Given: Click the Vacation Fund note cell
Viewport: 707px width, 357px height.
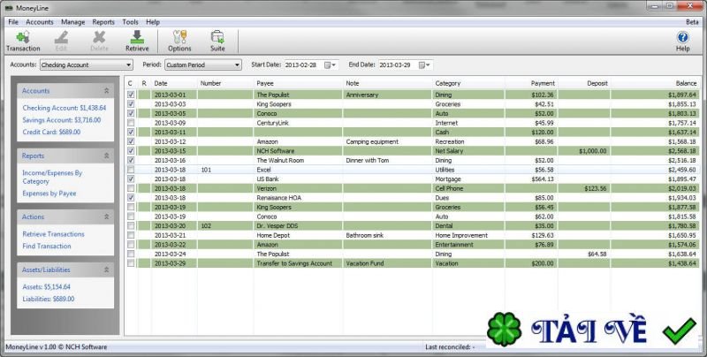Looking at the screenshot, I should pyautogui.click(x=388, y=263).
